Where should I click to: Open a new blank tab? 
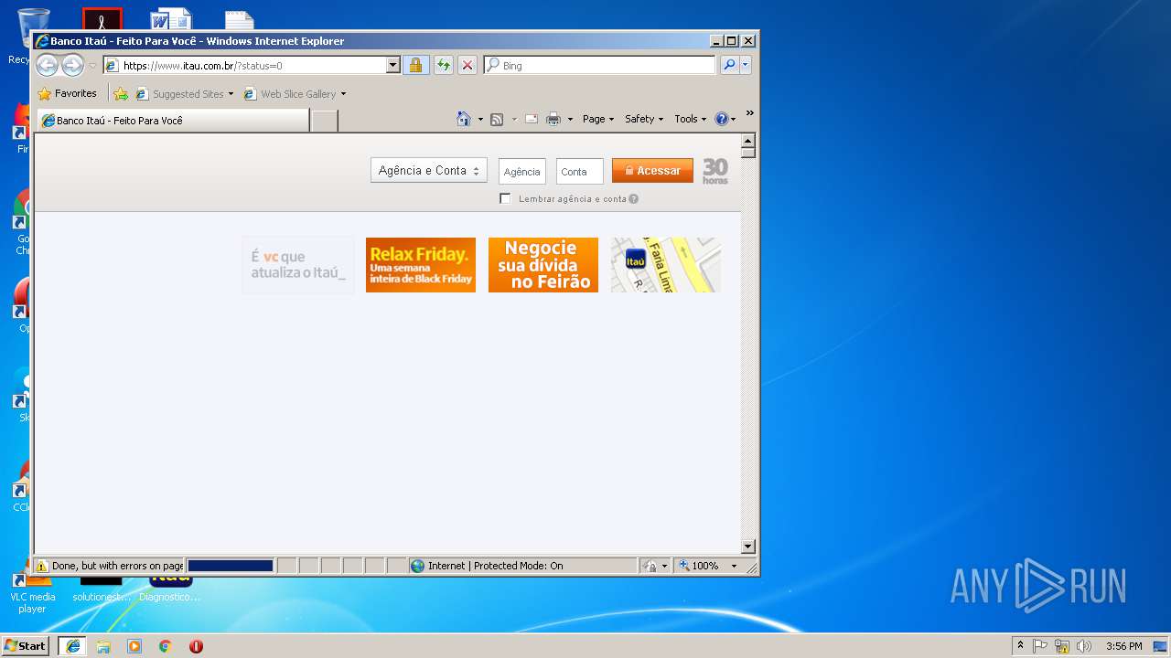[x=324, y=121]
